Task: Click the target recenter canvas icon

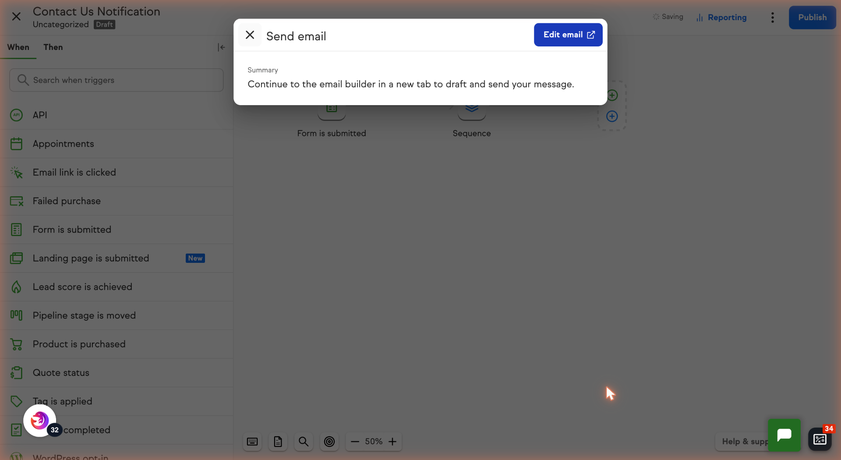Action: pos(329,442)
